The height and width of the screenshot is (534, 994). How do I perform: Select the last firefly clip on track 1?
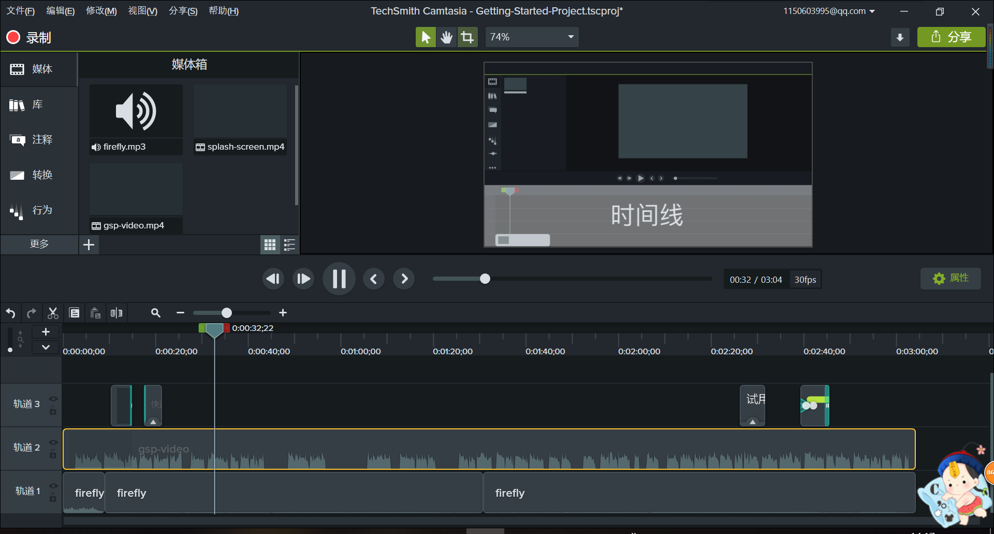tap(699, 493)
